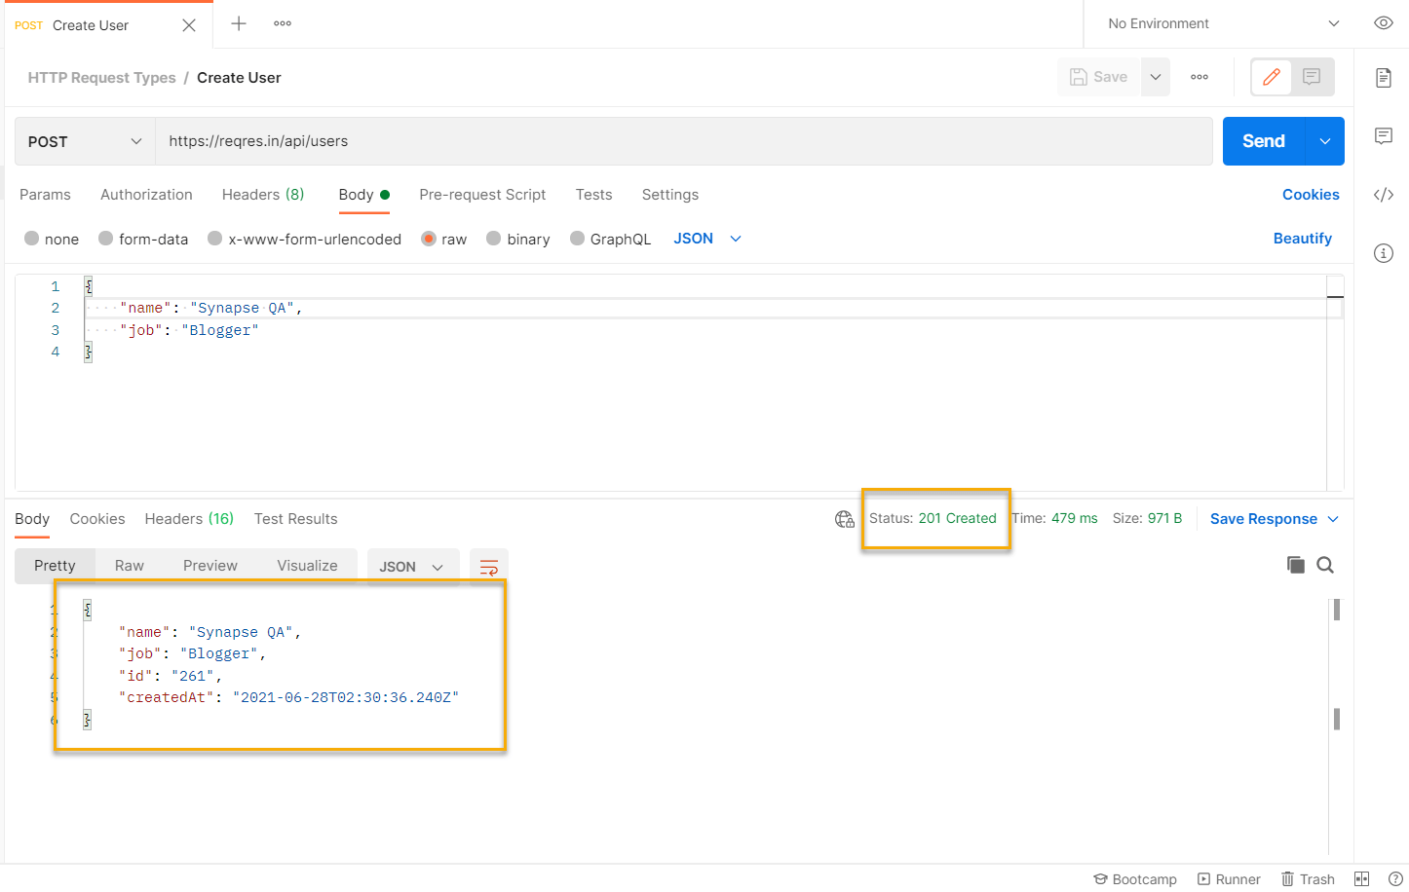Open the No Environment selector

1223,23
